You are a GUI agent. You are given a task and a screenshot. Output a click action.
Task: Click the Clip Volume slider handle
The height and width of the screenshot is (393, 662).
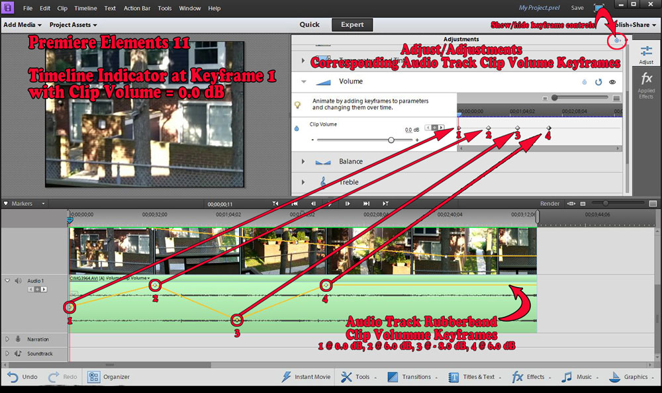[391, 140]
